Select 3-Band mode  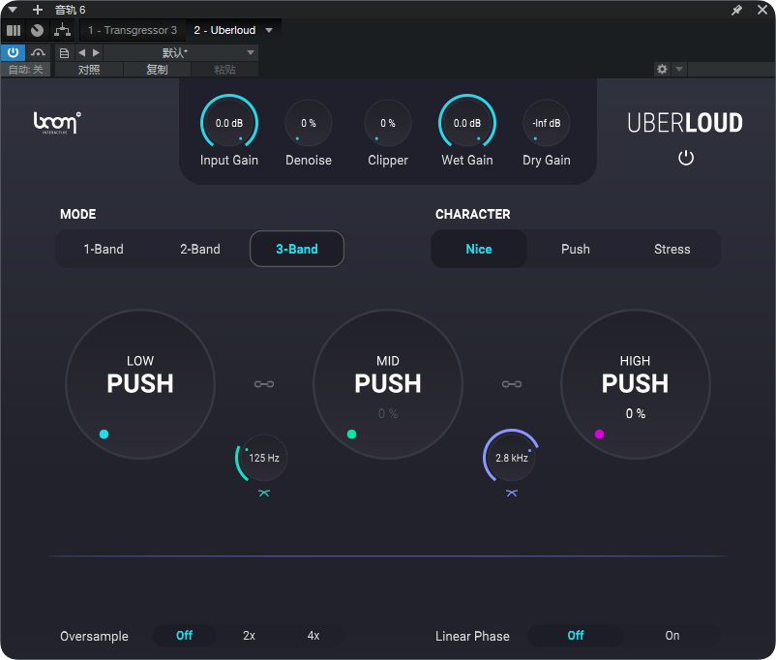pyautogui.click(x=297, y=249)
